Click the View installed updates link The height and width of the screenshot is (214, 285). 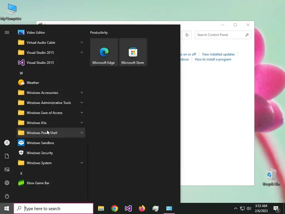tap(218, 54)
